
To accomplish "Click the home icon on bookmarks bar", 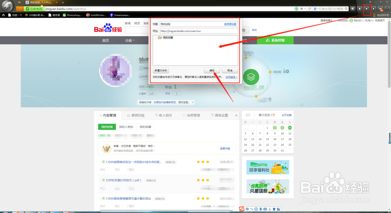I will click(x=3, y=15).
